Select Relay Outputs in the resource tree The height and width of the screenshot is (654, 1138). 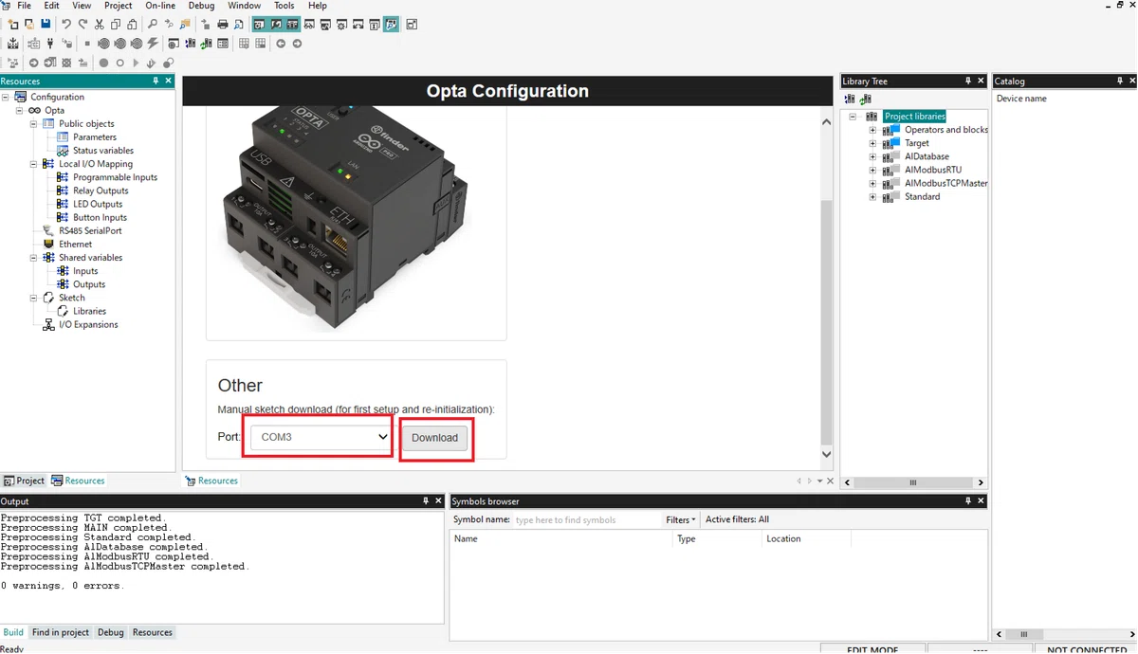coord(101,191)
